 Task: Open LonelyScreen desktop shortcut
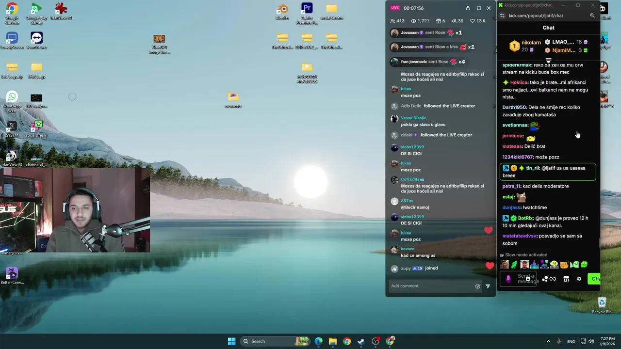[x=12, y=40]
